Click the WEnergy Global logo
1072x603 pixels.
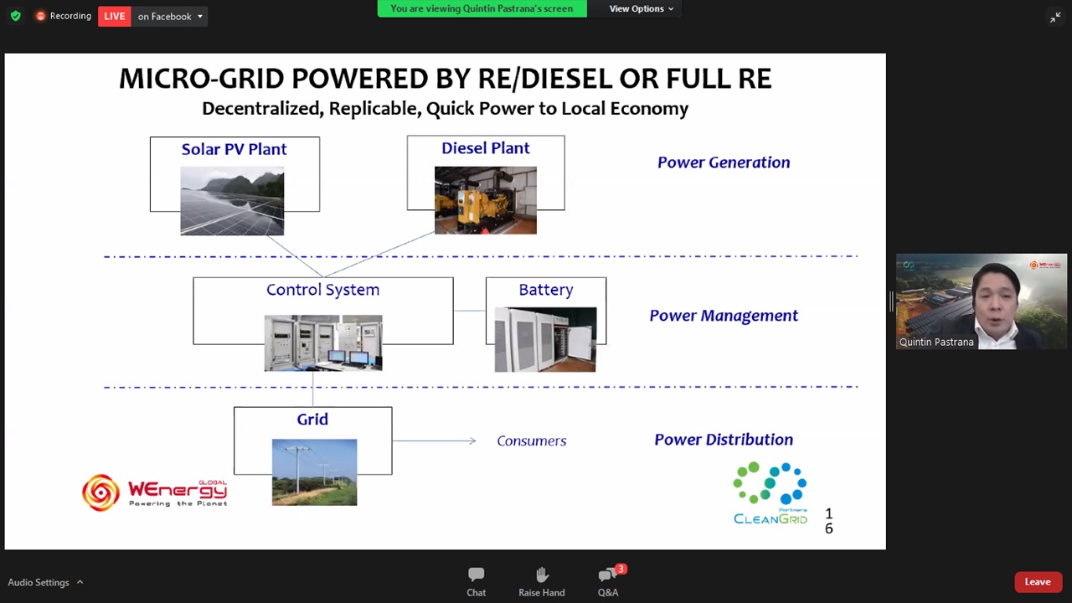coord(155,492)
